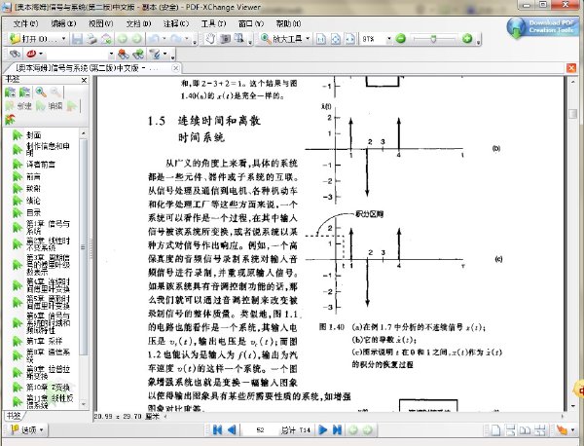The width and height of the screenshot is (584, 446).
Task: Go to the first page
Action: [x=217, y=430]
